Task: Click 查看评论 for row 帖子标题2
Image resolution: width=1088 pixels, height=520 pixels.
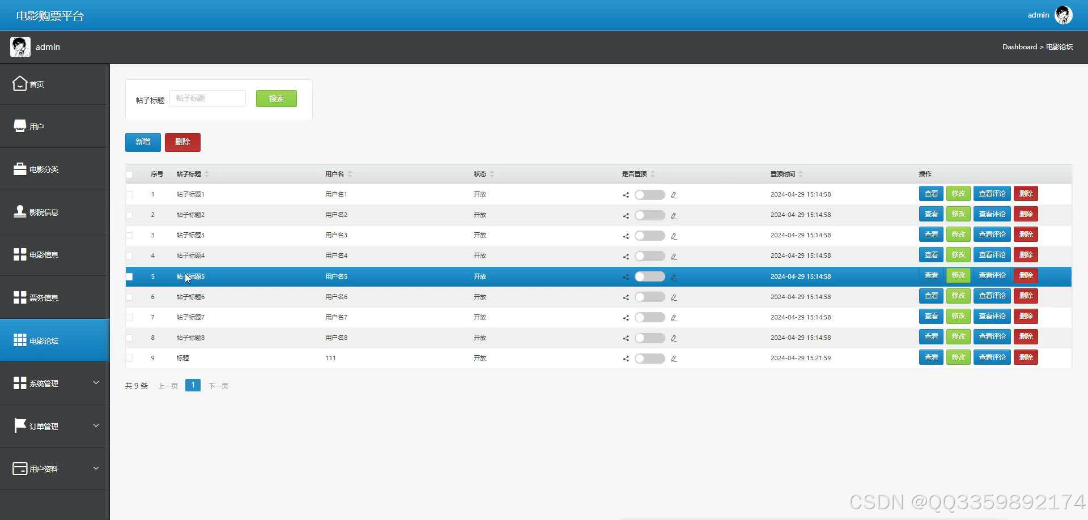Action: pos(992,214)
